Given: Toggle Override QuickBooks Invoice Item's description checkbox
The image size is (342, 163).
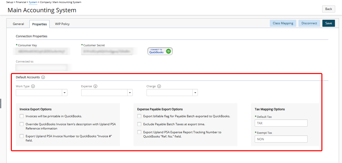Looking at the screenshot, I should (22, 124).
